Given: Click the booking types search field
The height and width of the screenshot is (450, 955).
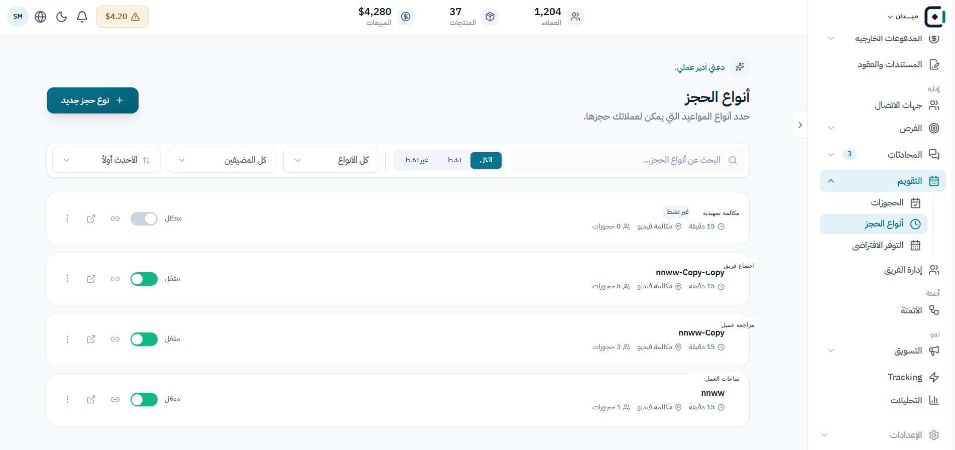Looking at the screenshot, I should click(x=628, y=160).
